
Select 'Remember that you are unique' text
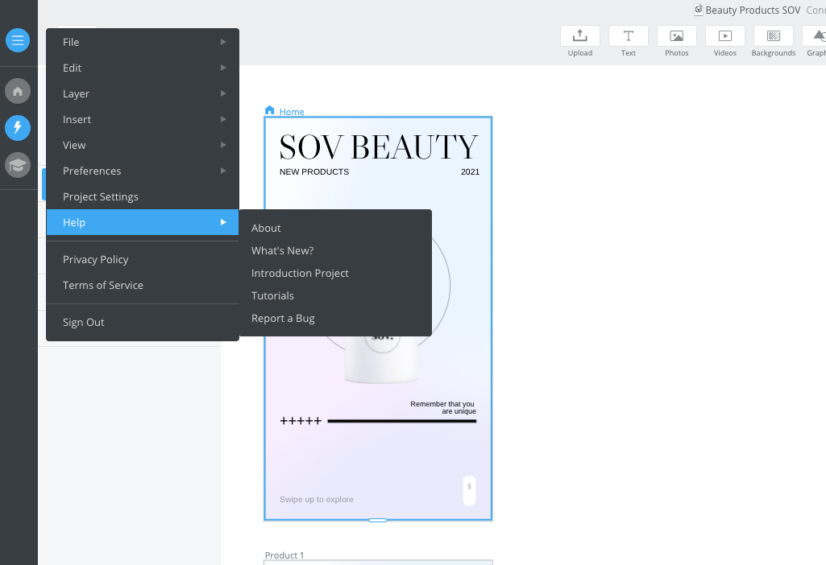[443, 408]
